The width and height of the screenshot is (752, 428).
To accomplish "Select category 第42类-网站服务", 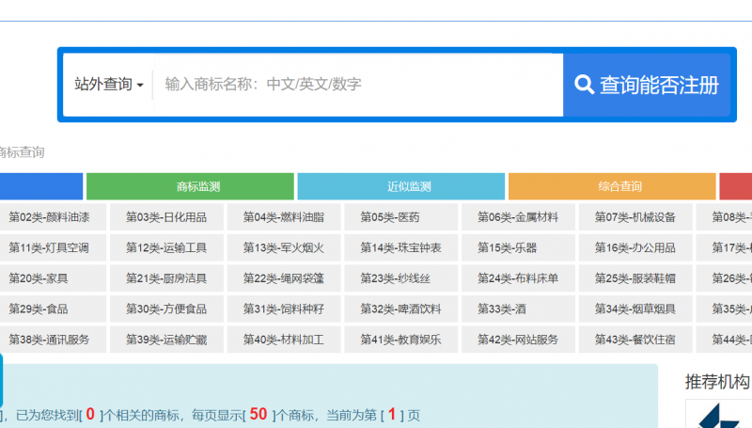I will click(518, 340).
